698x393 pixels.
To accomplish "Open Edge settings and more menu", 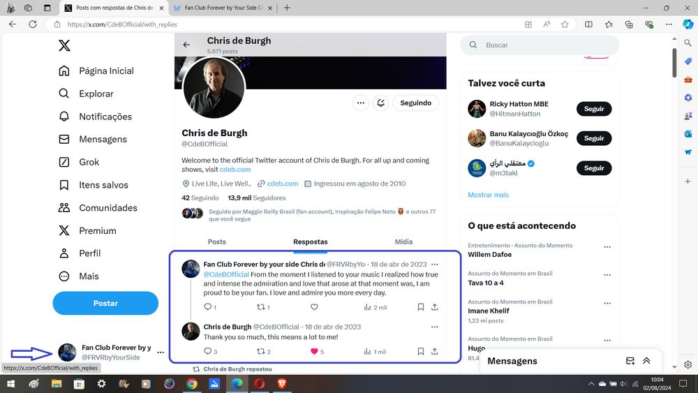I will click(669, 24).
